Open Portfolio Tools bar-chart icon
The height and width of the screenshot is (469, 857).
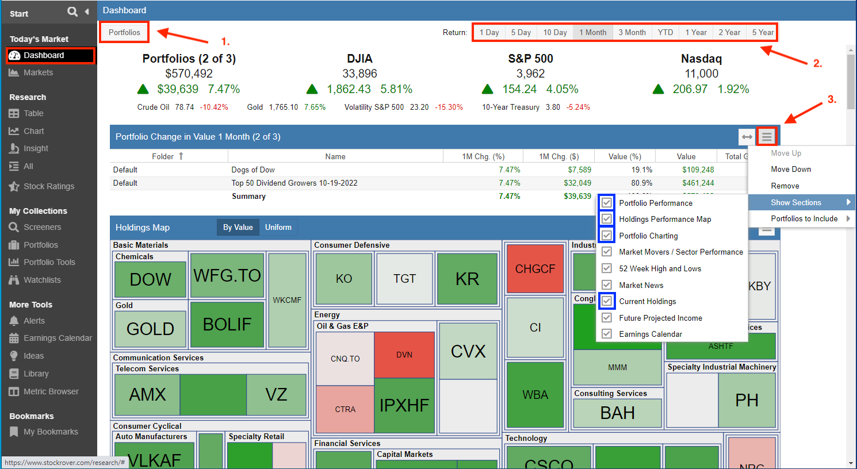14,262
